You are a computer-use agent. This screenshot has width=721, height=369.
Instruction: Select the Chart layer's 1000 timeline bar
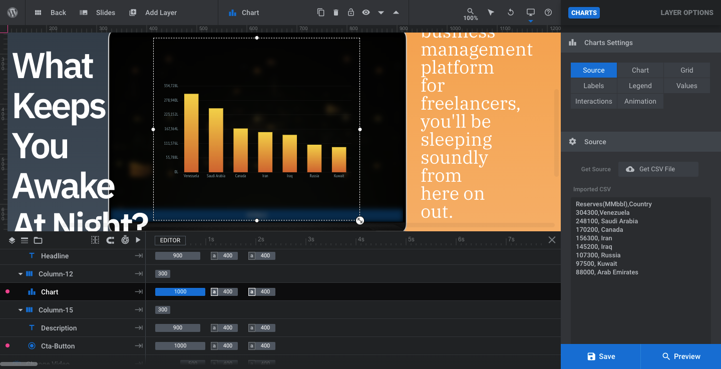180,292
